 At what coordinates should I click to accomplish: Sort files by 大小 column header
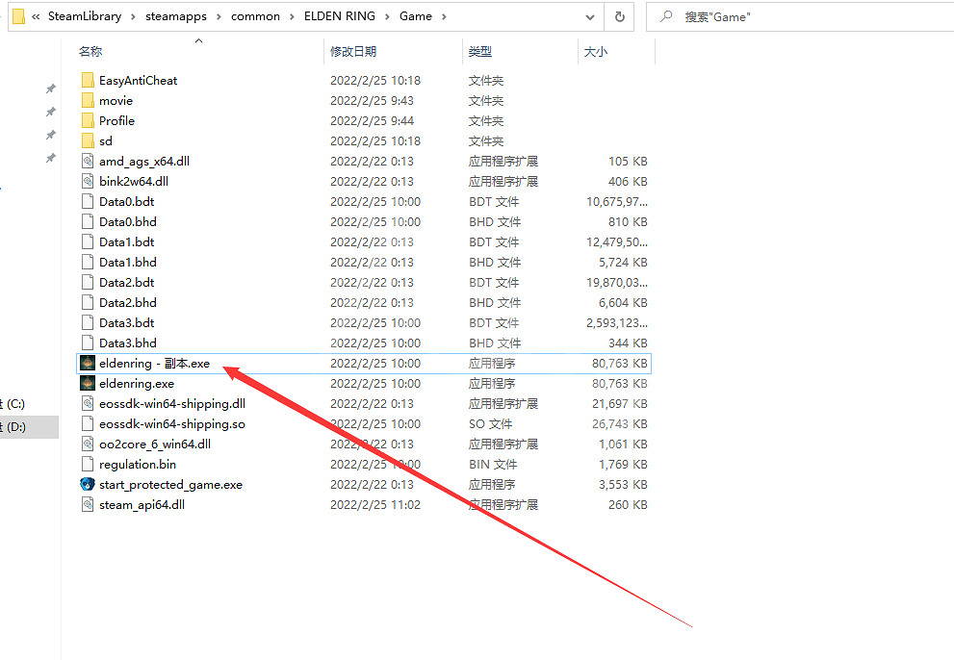point(596,52)
